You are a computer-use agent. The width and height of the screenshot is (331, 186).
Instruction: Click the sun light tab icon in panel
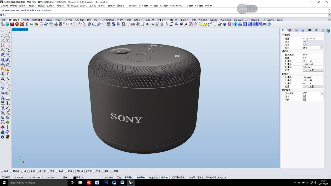(316, 30)
